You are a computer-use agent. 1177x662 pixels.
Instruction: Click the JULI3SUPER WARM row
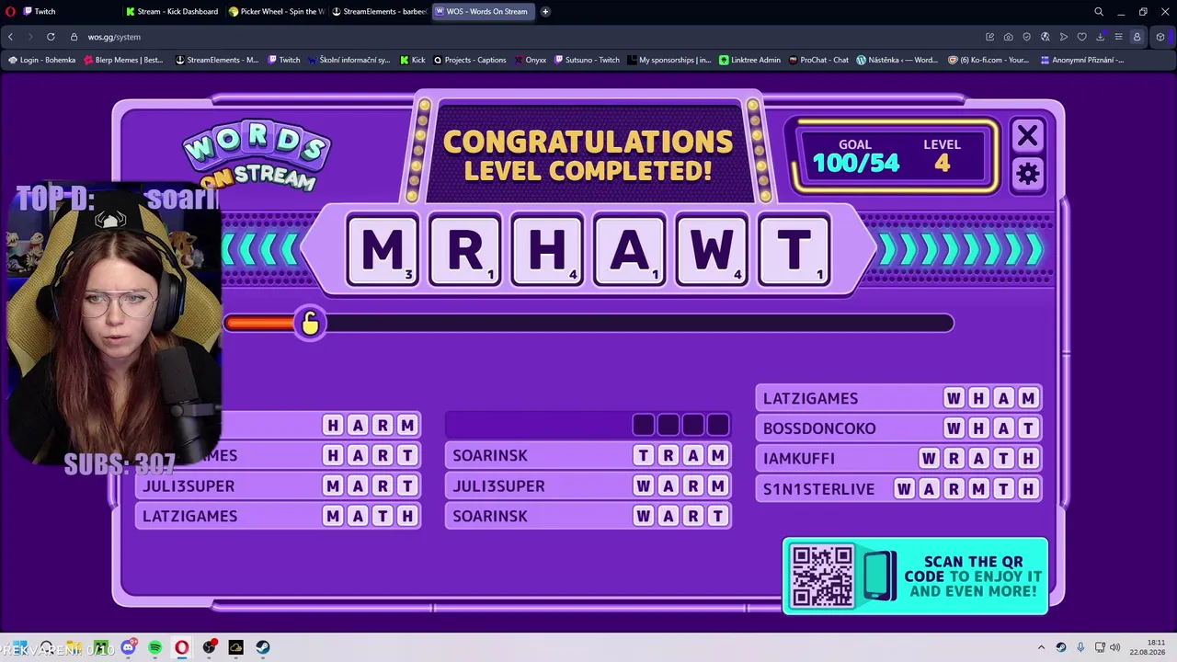pyautogui.click(x=588, y=486)
